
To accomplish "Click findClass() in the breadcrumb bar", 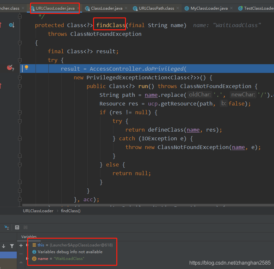I will coord(71,211).
